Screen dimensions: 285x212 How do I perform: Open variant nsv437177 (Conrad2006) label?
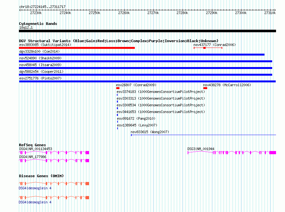coord(215,45)
